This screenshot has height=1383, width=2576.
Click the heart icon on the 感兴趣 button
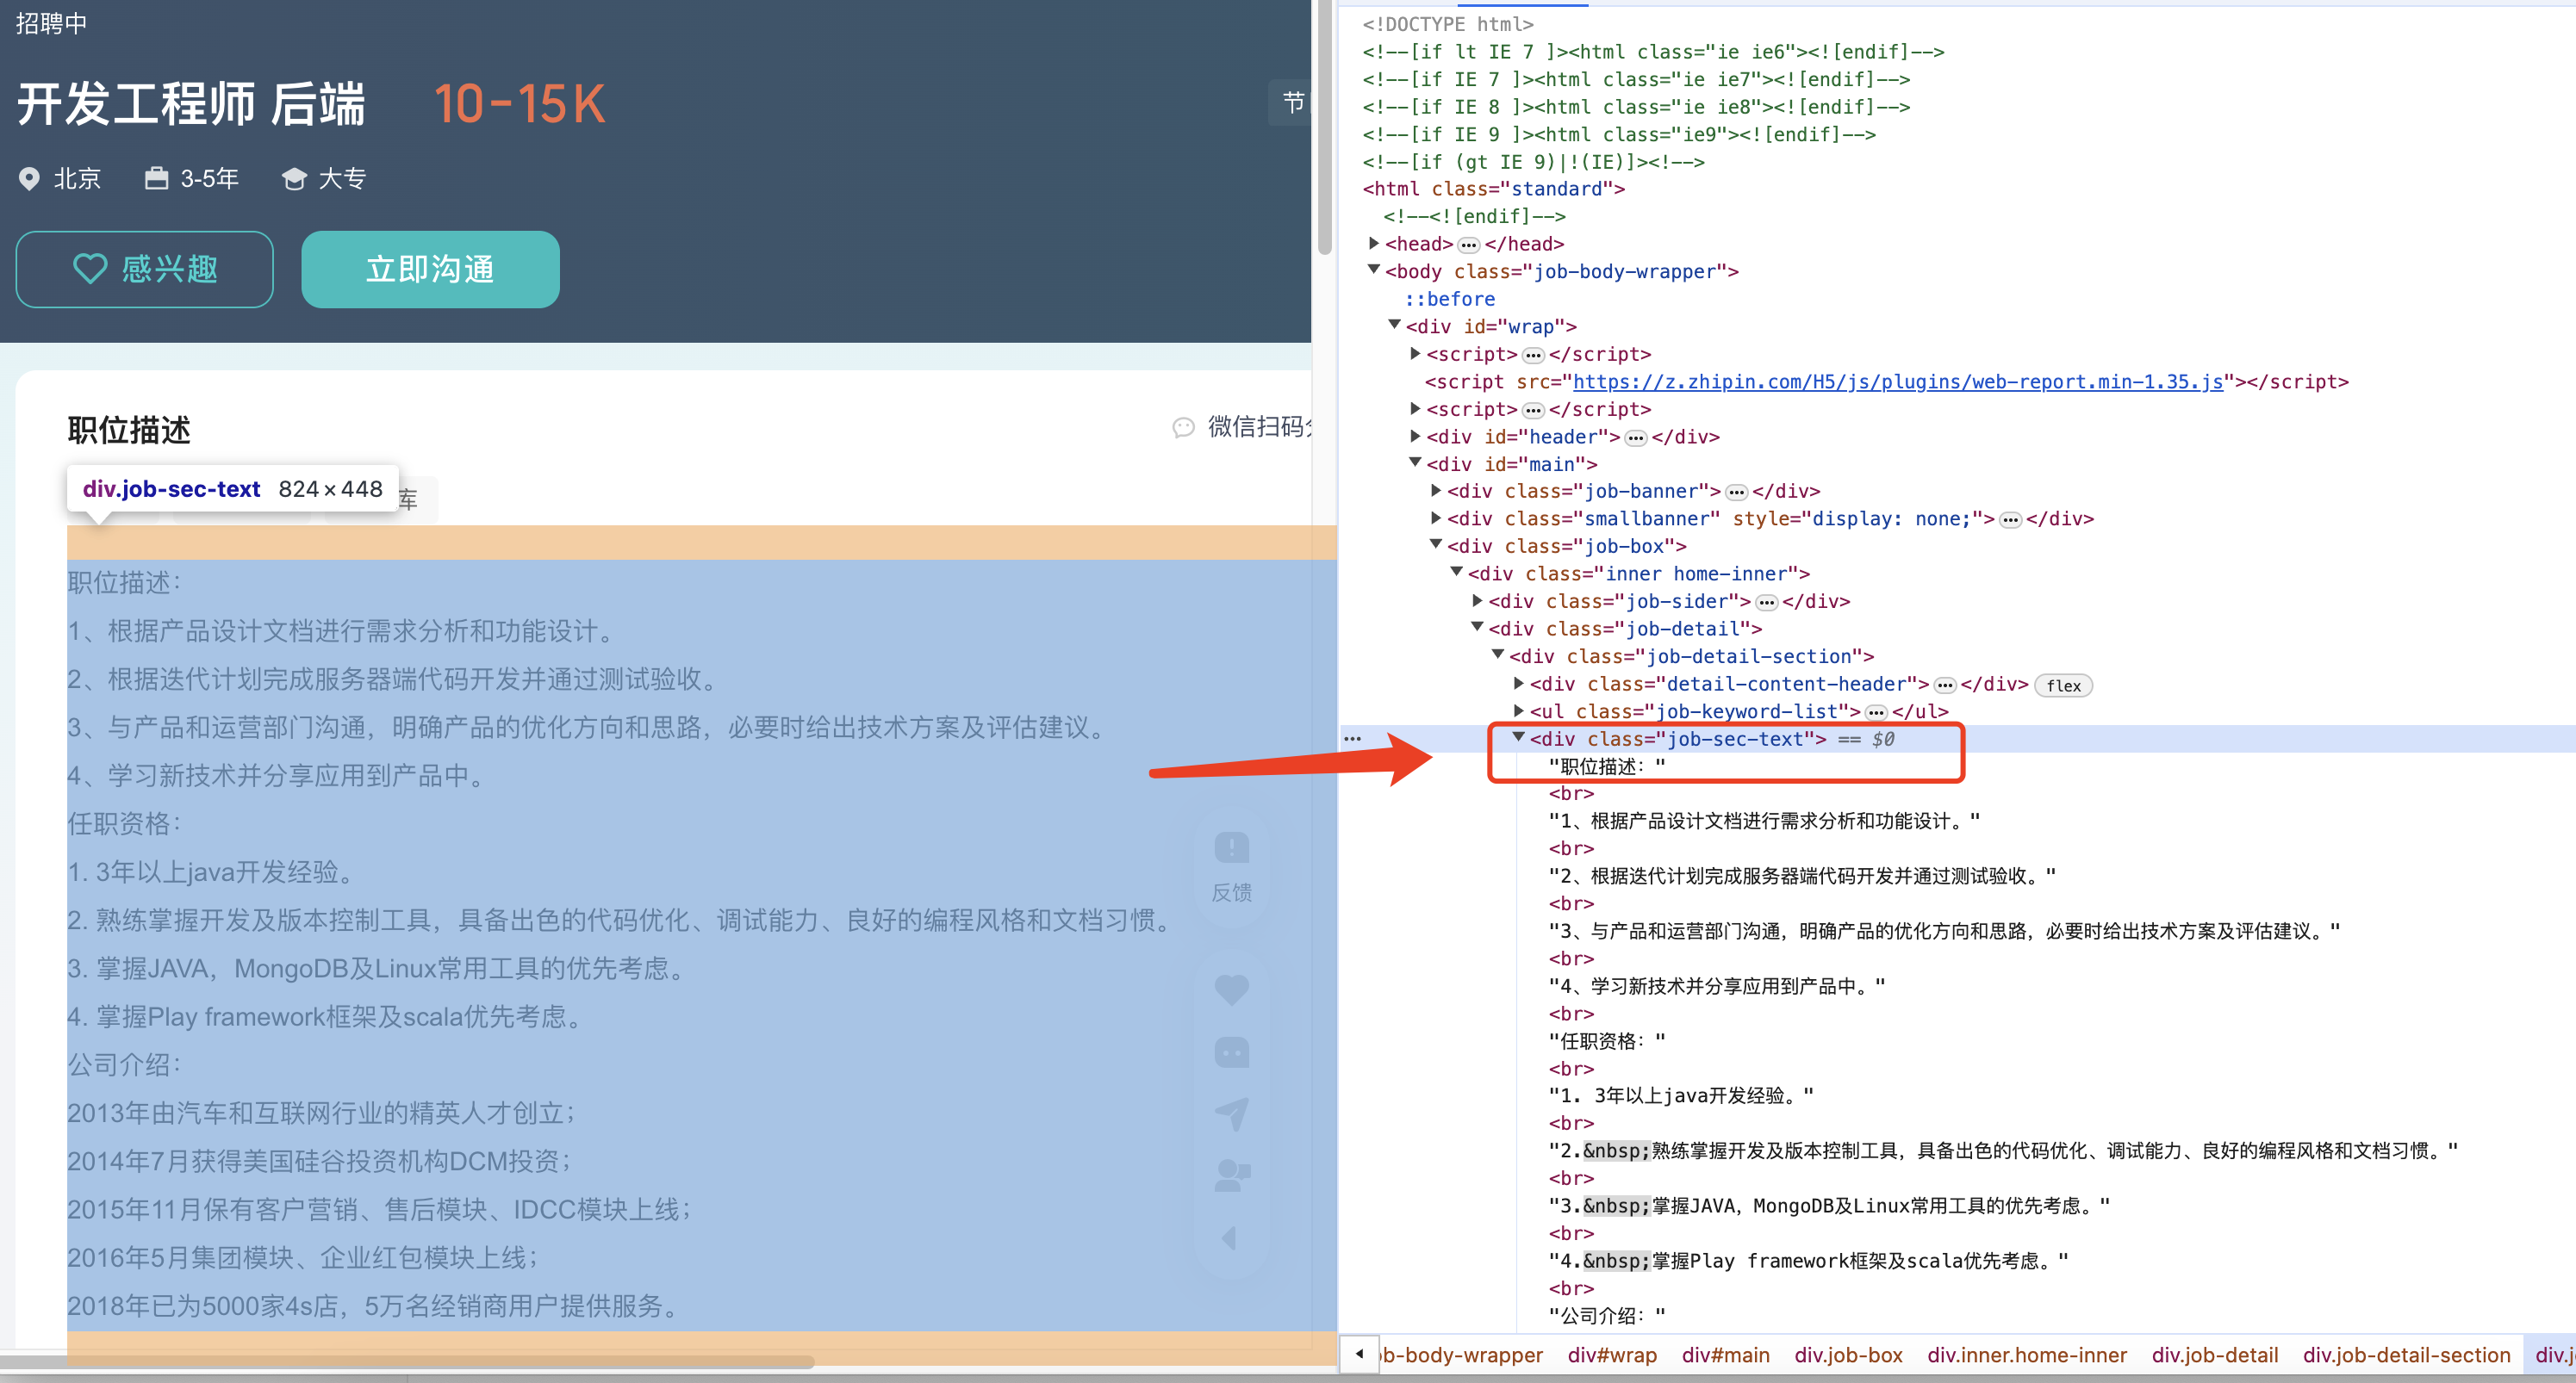pos(90,269)
